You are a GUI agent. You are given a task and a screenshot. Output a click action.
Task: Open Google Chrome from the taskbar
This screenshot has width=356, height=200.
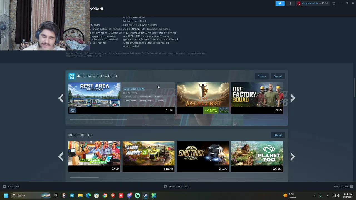pyautogui.click(x=105, y=196)
